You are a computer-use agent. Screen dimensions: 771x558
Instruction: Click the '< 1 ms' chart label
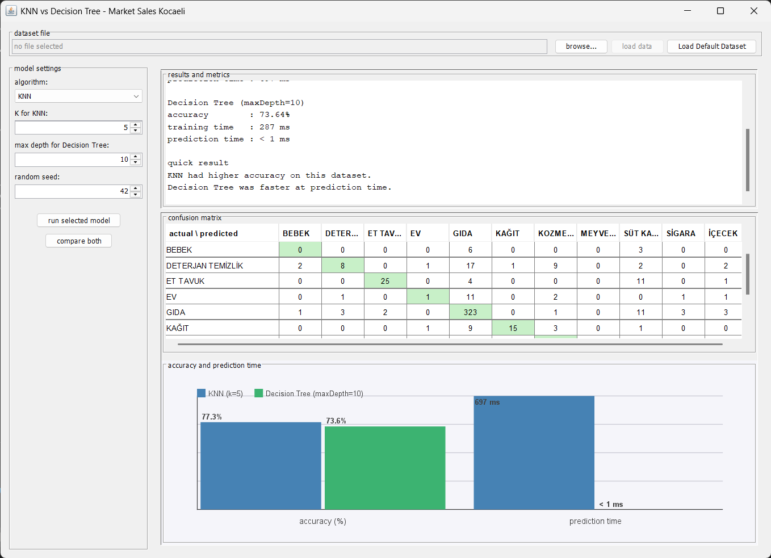611,504
